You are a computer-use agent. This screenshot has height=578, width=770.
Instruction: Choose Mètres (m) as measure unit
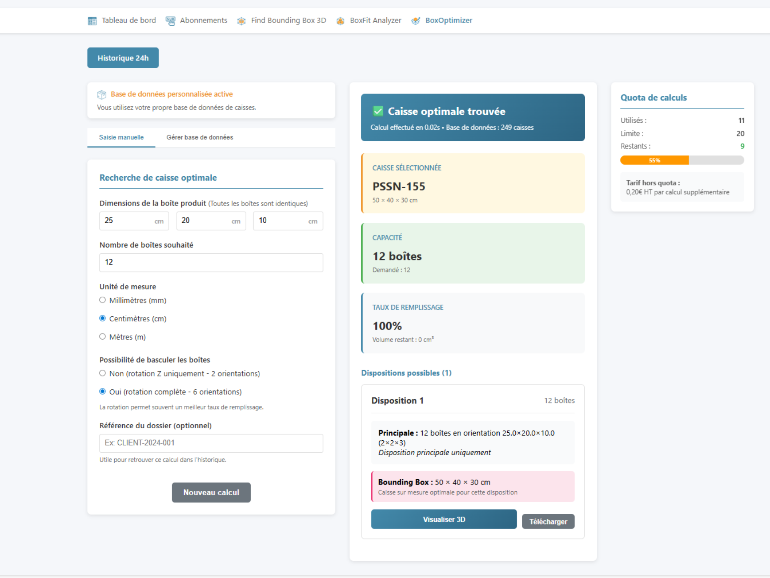(x=102, y=337)
